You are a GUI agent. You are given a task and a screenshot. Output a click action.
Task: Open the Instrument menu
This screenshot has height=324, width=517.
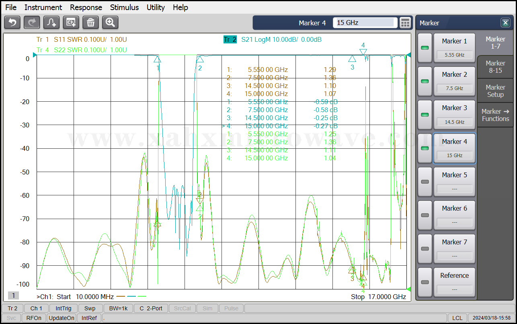(43, 7)
